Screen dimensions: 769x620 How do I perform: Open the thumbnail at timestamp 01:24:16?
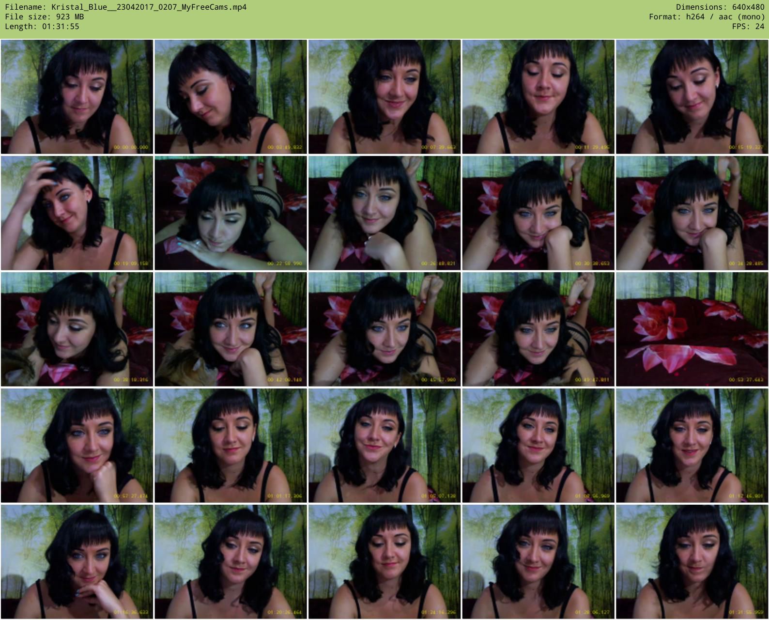click(384, 562)
